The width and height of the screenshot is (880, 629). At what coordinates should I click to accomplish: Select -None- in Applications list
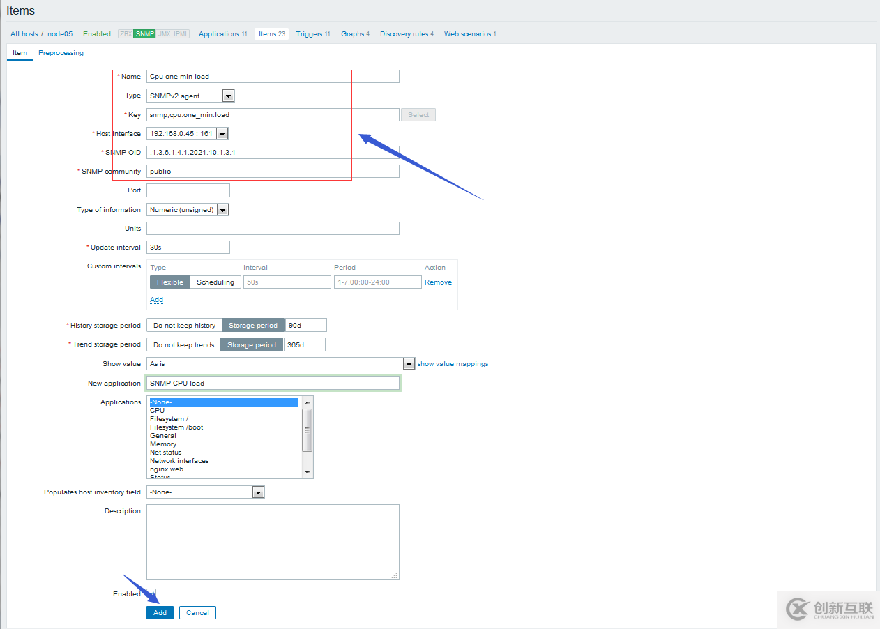224,402
